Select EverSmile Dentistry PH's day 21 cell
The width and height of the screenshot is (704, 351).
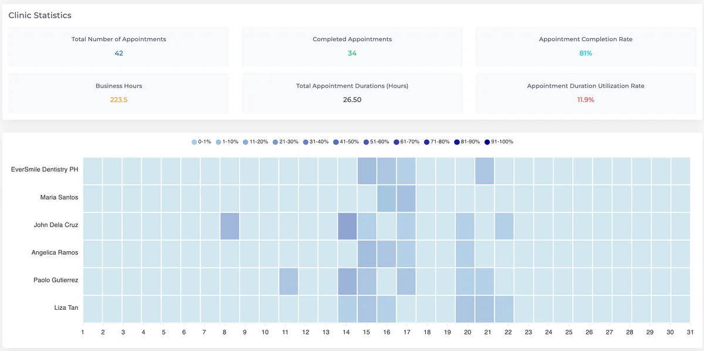[x=485, y=171]
